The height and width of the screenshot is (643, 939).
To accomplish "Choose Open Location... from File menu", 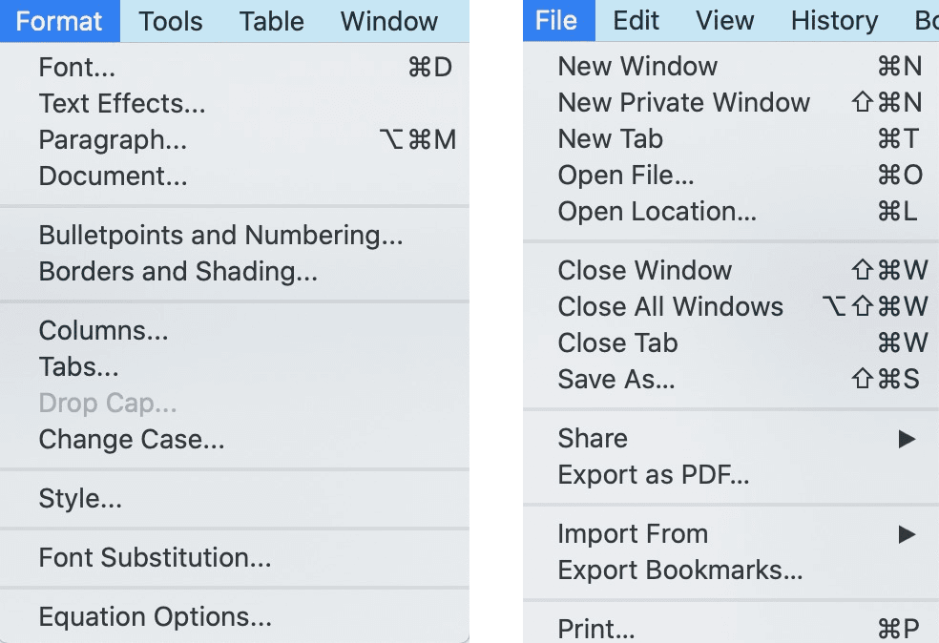I will coord(657,212).
